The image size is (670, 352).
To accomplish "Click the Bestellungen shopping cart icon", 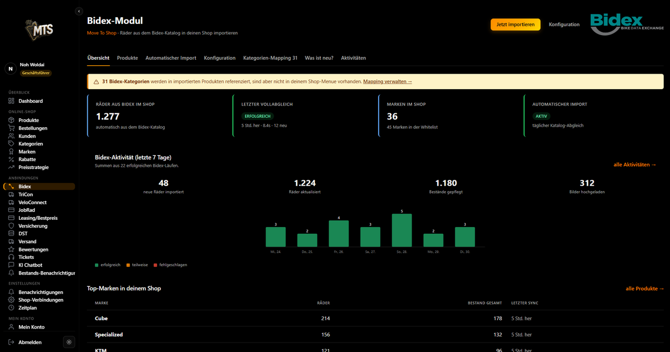I will point(12,128).
